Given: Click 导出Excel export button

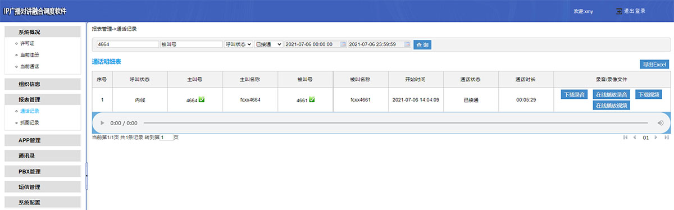Looking at the screenshot, I should pos(654,65).
